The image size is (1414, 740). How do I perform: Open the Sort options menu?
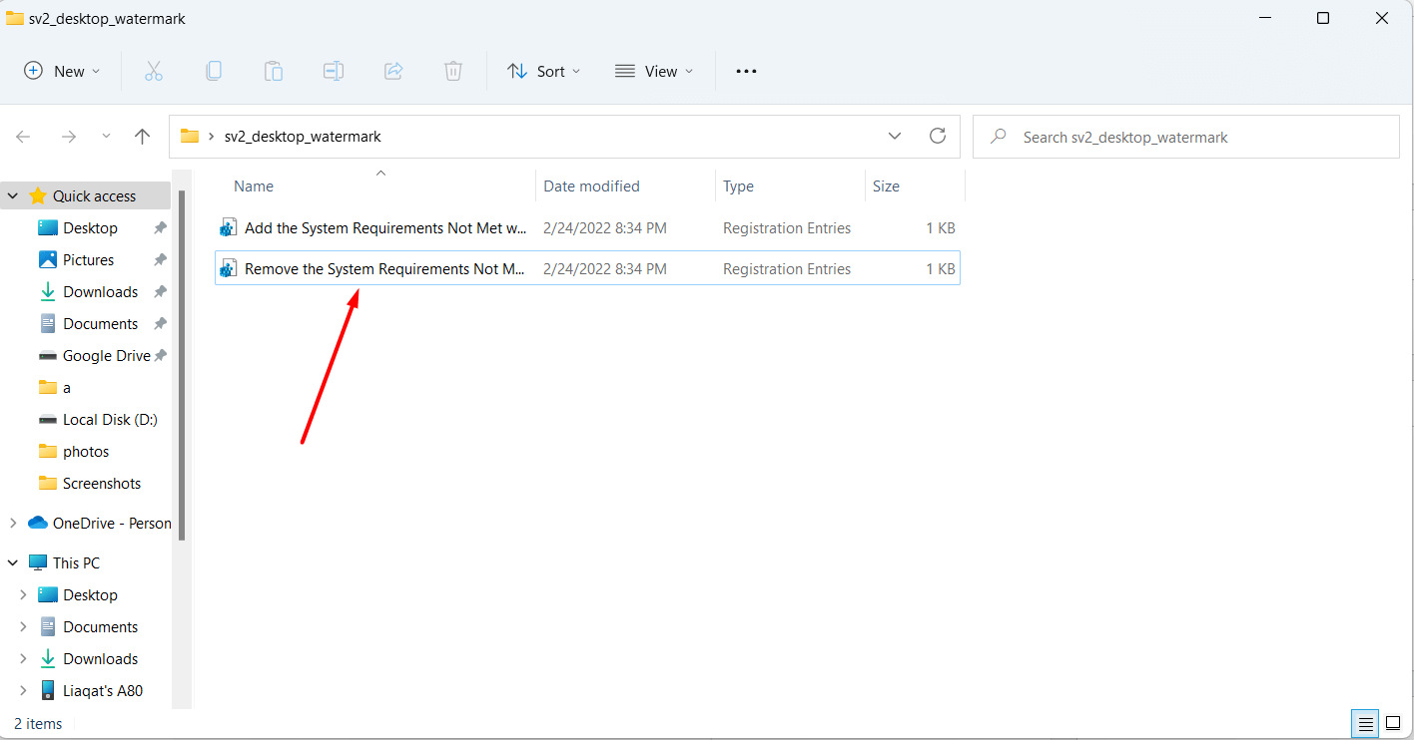(x=544, y=71)
